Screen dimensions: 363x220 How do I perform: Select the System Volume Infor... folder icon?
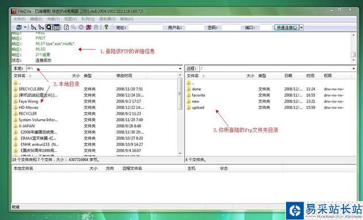(x=16, y=120)
